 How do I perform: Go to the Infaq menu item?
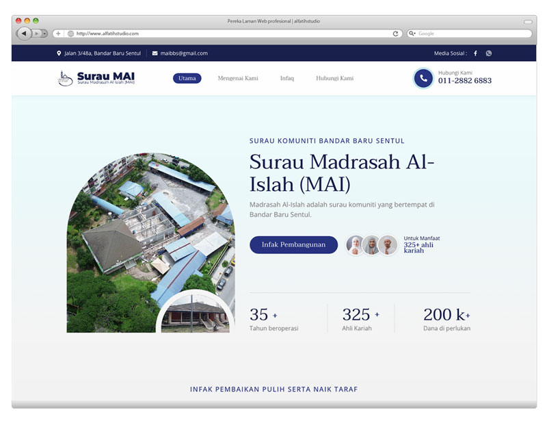pos(287,78)
